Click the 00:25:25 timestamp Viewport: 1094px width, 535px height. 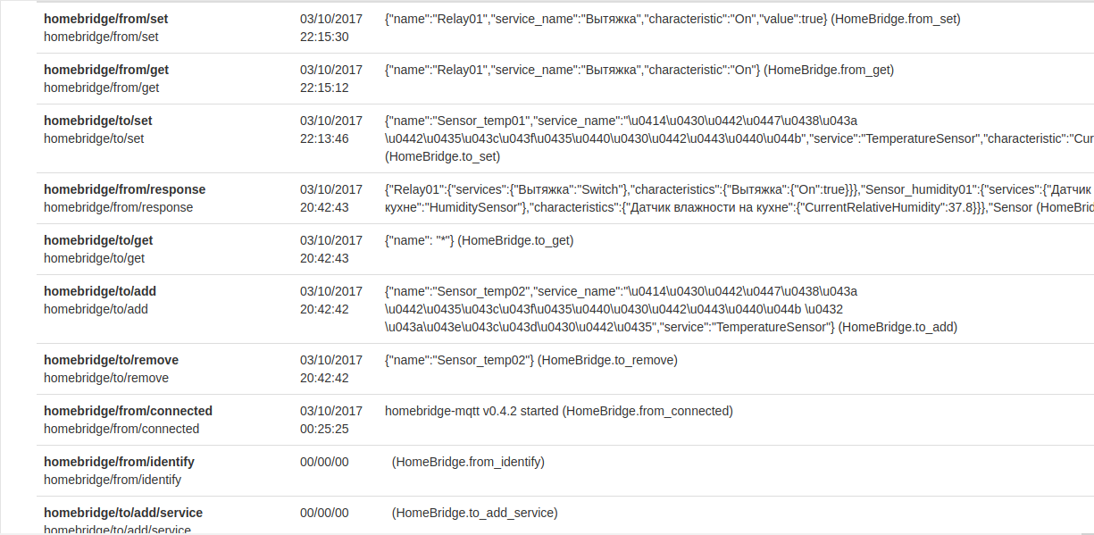[x=324, y=429]
